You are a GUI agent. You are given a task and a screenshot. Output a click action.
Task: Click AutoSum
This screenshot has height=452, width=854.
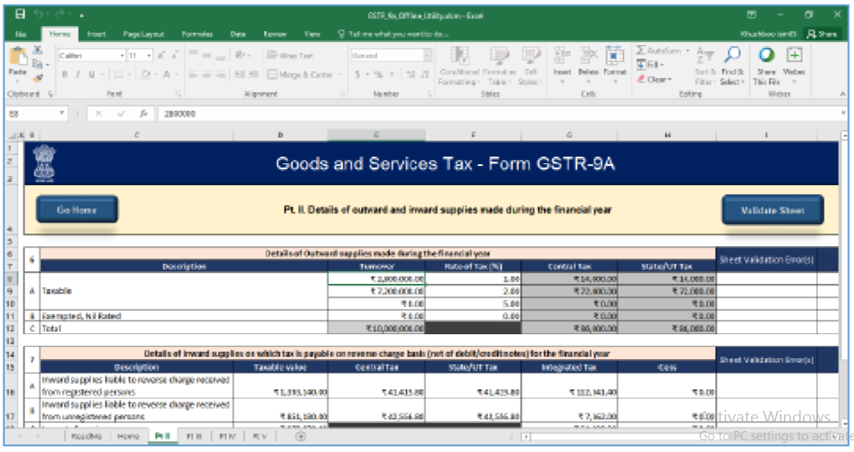[658, 51]
